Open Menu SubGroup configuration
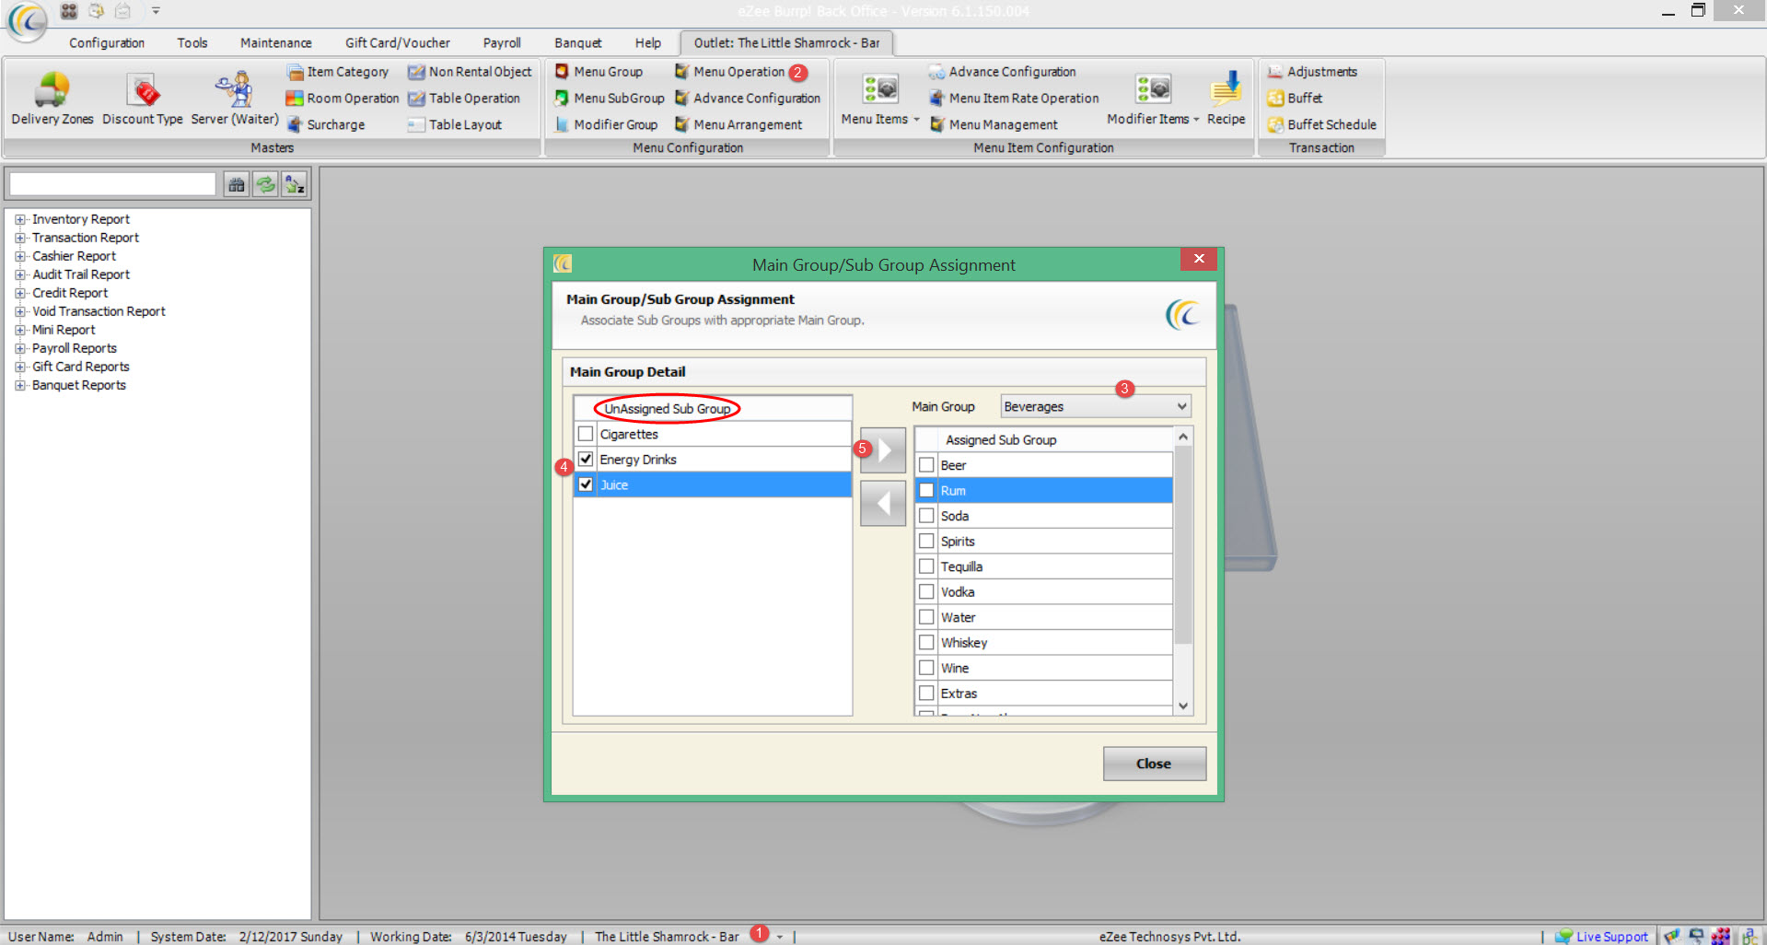Screen dimensions: 1767x945 click(609, 99)
